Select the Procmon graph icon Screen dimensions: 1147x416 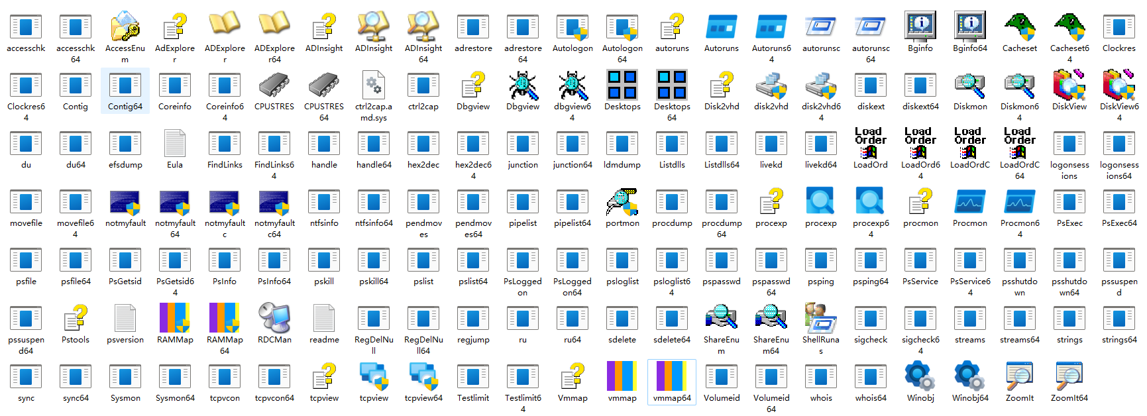[969, 203]
